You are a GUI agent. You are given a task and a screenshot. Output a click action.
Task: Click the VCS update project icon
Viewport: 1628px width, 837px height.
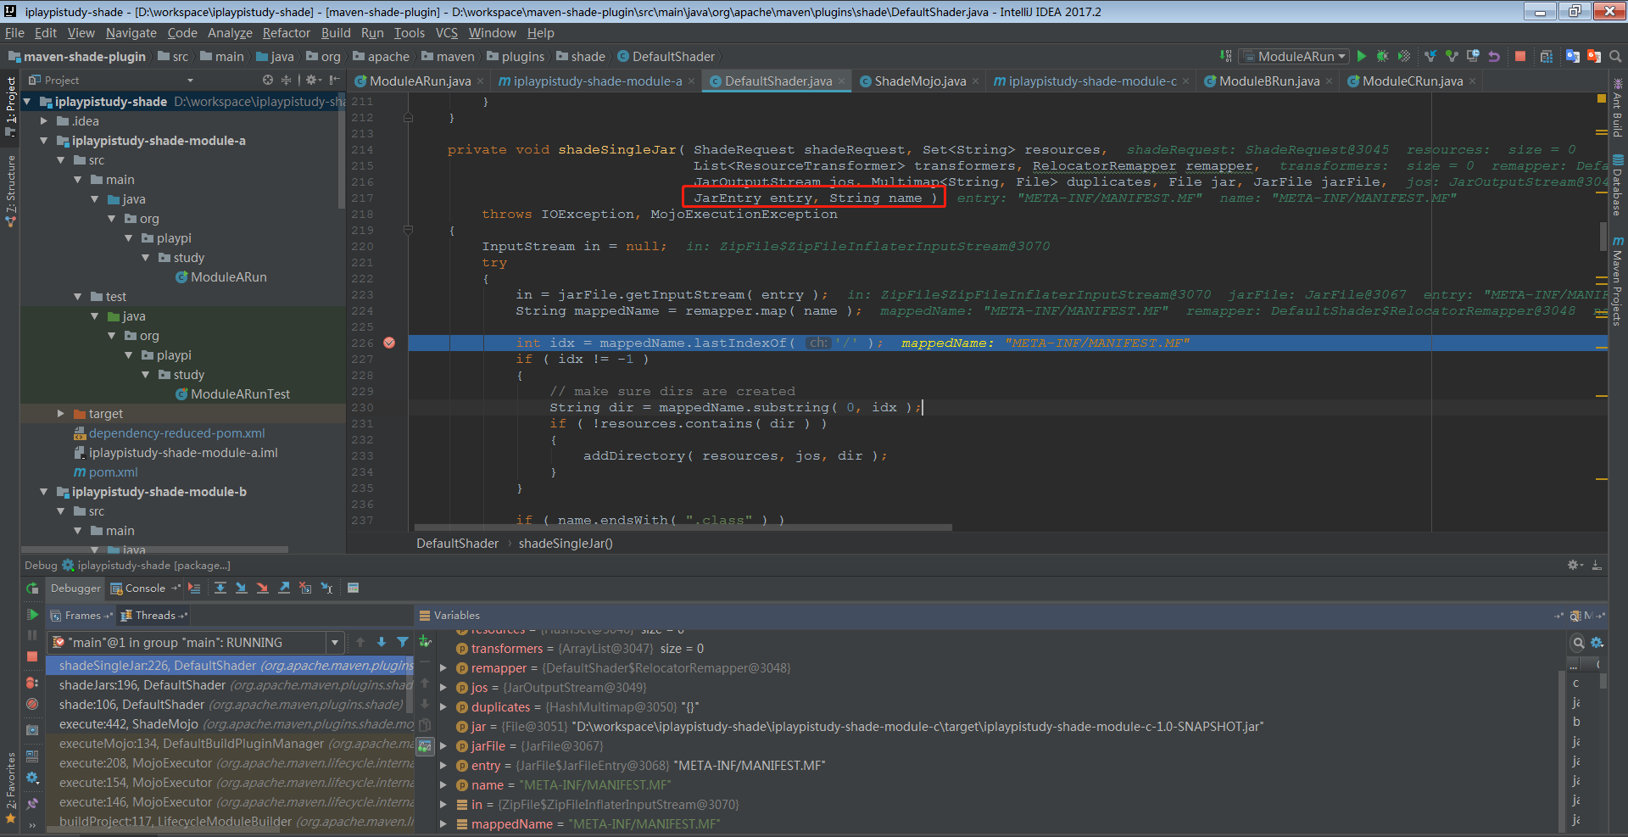(1430, 56)
